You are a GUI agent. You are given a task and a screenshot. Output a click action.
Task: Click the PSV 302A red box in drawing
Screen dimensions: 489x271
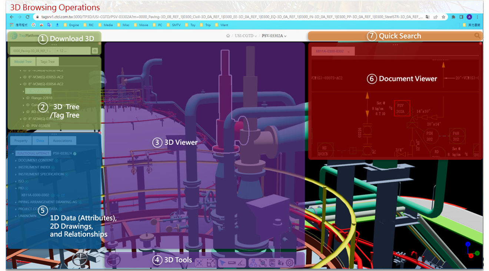402,108
